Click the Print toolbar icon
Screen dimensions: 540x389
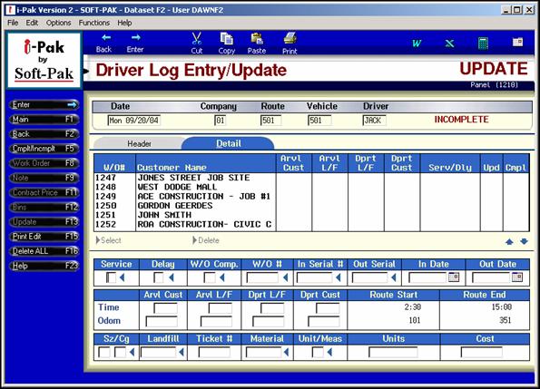[x=290, y=38]
